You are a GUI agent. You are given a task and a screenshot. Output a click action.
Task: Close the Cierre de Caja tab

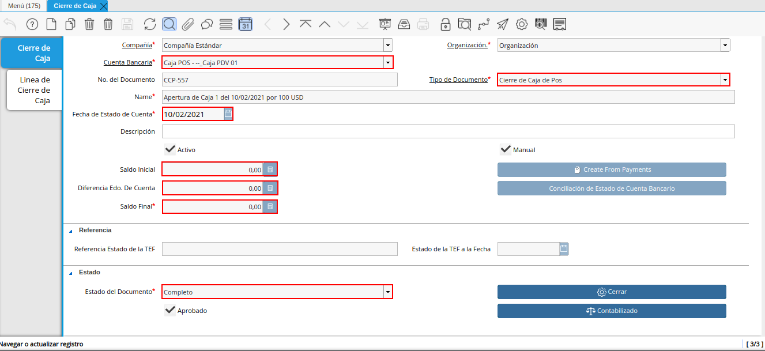coord(103,6)
